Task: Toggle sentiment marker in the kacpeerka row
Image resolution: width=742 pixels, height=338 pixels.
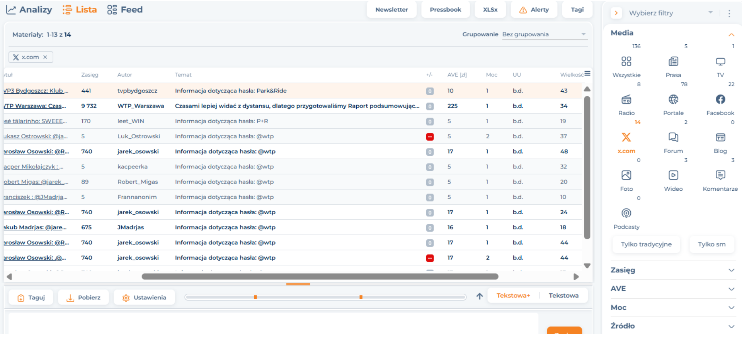Action: 430,167
